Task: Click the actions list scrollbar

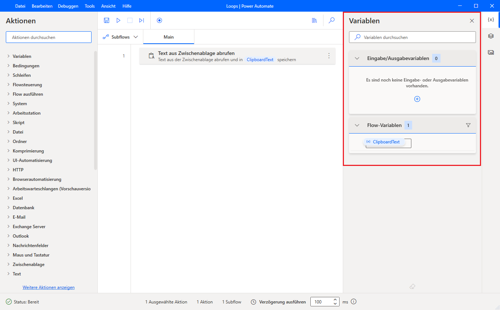Action: pyautogui.click(x=96, y=110)
